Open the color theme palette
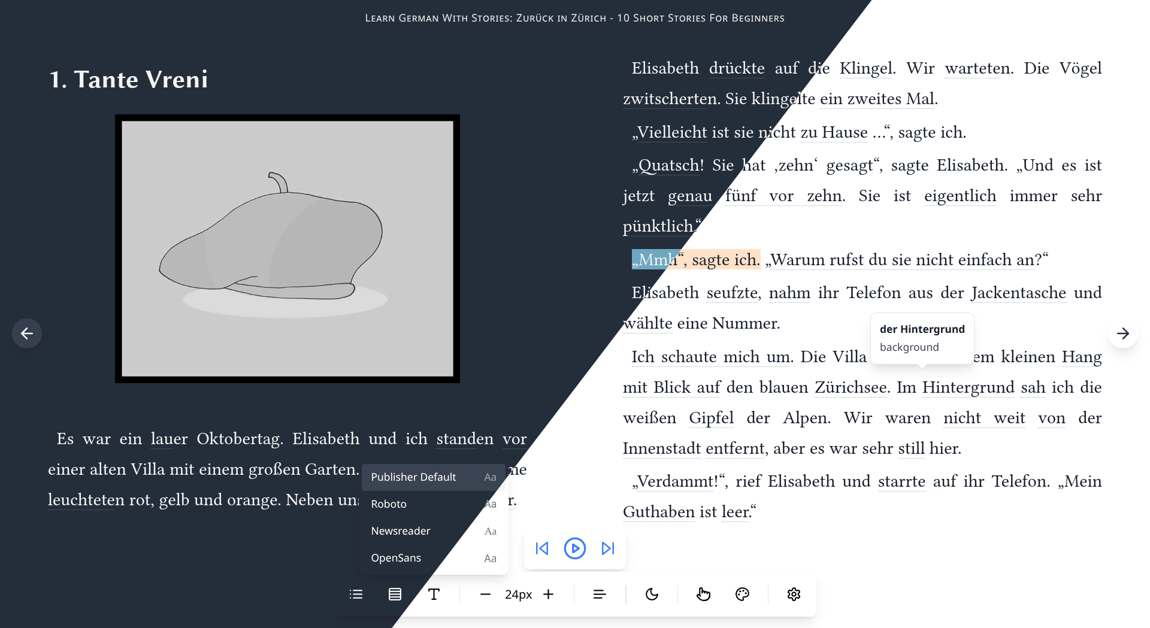The height and width of the screenshot is (628, 1150). tap(742, 594)
